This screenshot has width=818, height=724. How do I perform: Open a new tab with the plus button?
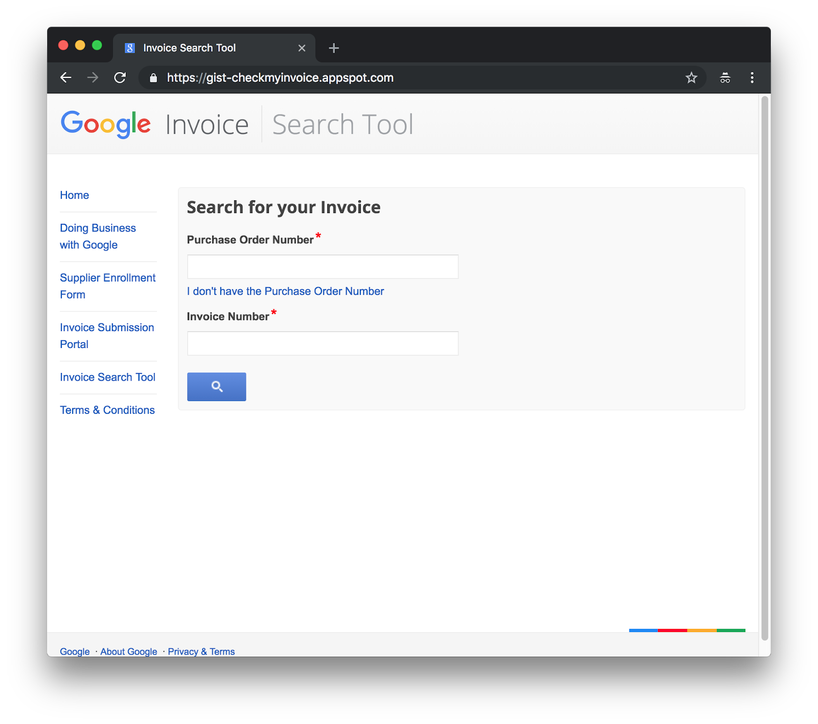(x=334, y=48)
